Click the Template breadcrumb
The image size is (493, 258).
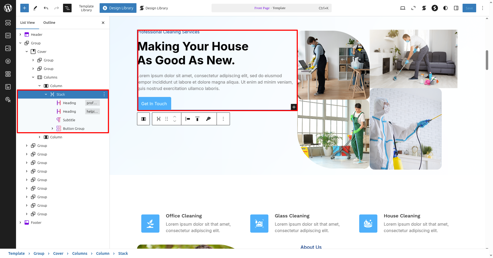coord(16,253)
